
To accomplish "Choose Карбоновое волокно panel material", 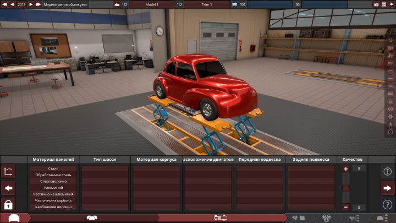I will point(53,207).
